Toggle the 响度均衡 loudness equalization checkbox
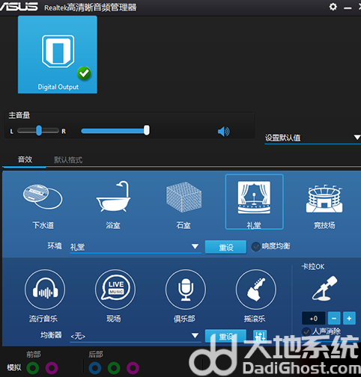Image resolution: width=361 pixels, height=377 pixels. pyautogui.click(x=256, y=247)
